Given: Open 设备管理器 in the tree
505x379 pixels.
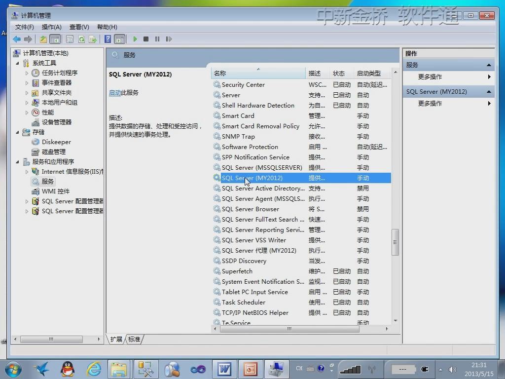Looking at the screenshot, I should point(57,122).
